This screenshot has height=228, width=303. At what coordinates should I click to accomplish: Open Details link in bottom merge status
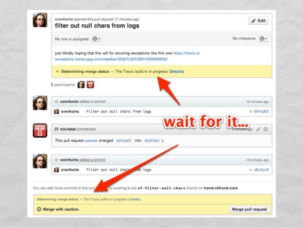(x=134, y=199)
